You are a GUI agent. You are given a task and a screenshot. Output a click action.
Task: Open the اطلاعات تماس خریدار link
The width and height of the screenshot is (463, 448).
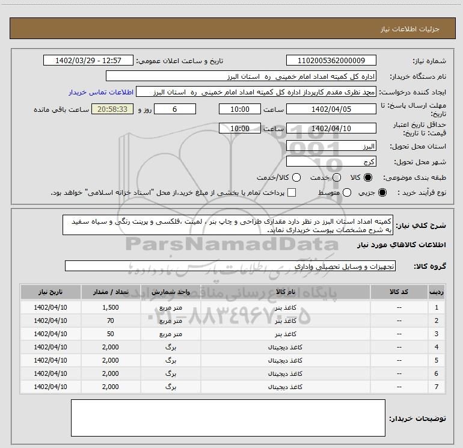[x=101, y=92]
